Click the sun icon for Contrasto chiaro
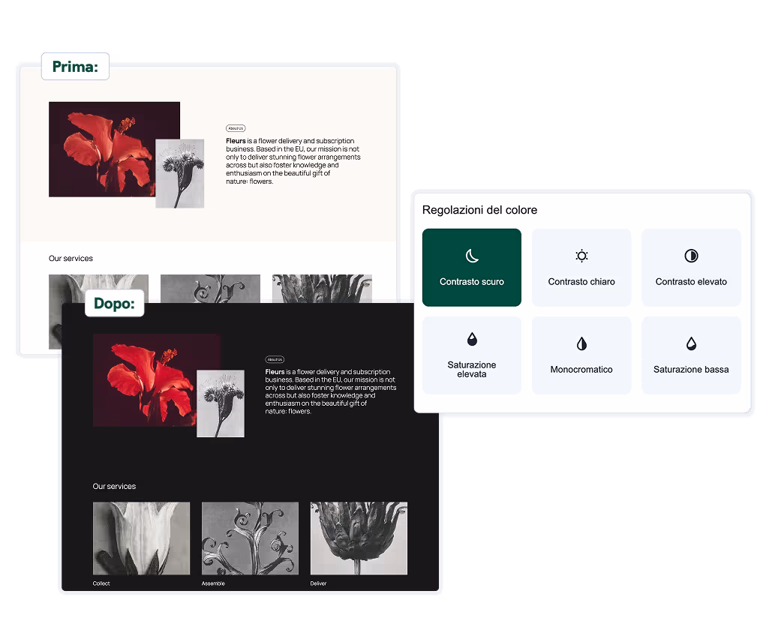Image resolution: width=769 pixels, height=642 pixels. [581, 256]
